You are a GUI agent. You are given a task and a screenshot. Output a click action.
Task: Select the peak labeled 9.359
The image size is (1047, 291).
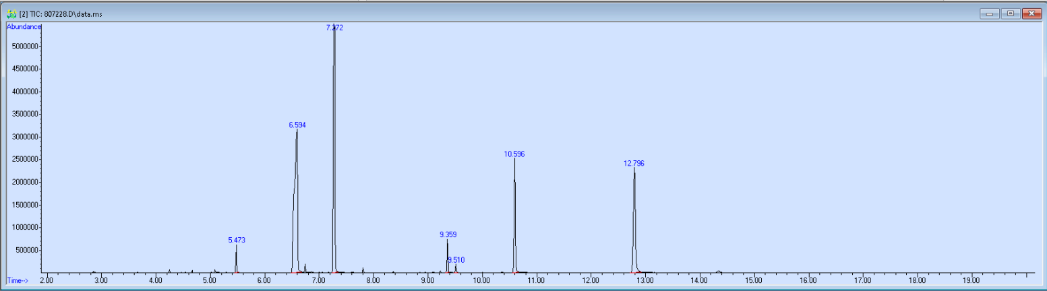click(x=448, y=234)
